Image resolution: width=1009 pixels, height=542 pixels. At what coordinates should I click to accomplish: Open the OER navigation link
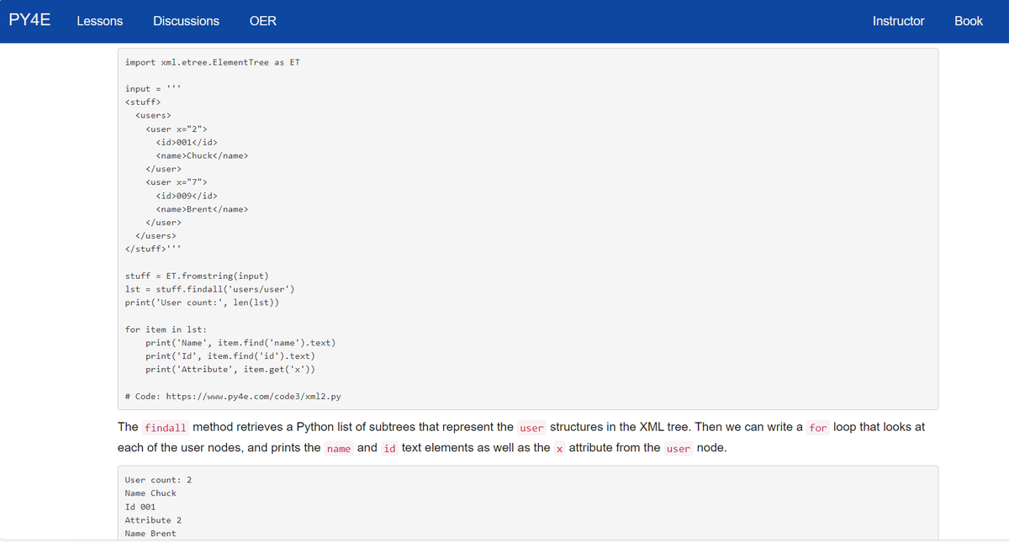(x=262, y=21)
